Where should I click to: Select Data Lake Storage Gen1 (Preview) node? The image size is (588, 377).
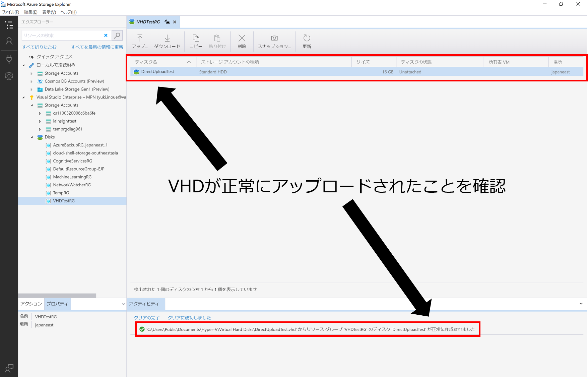click(77, 89)
